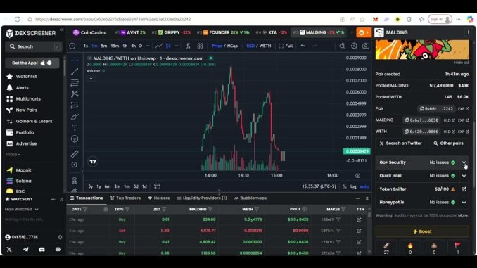The width and height of the screenshot is (477, 268).
Task: Open the Bubblemaps tab
Action: click(250, 198)
